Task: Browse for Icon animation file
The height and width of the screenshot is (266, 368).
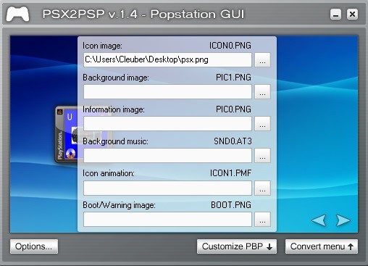Action: point(262,188)
